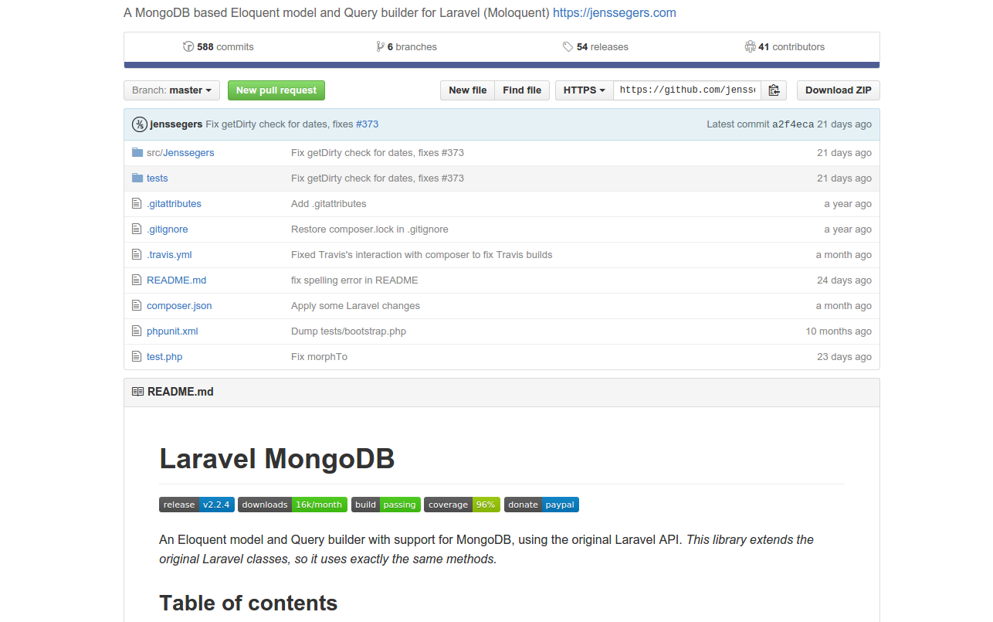Viewport: 993px width, 622px height.
Task: Open the .gitignore file
Action: click(167, 229)
